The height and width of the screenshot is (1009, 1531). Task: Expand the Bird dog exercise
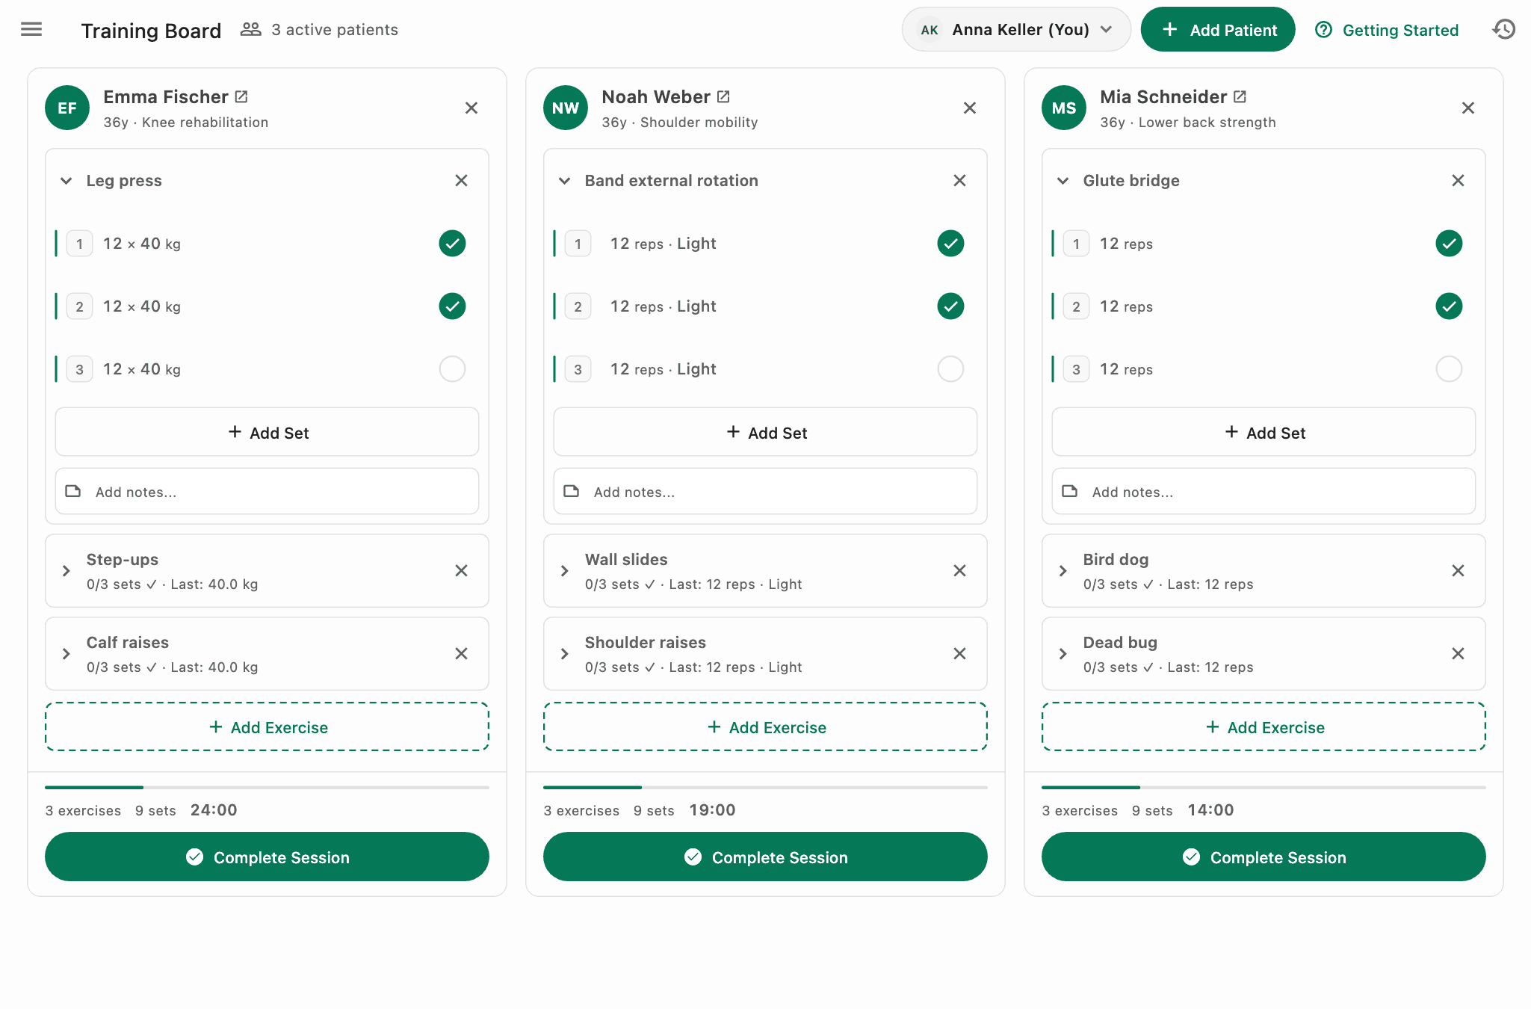click(x=1063, y=570)
